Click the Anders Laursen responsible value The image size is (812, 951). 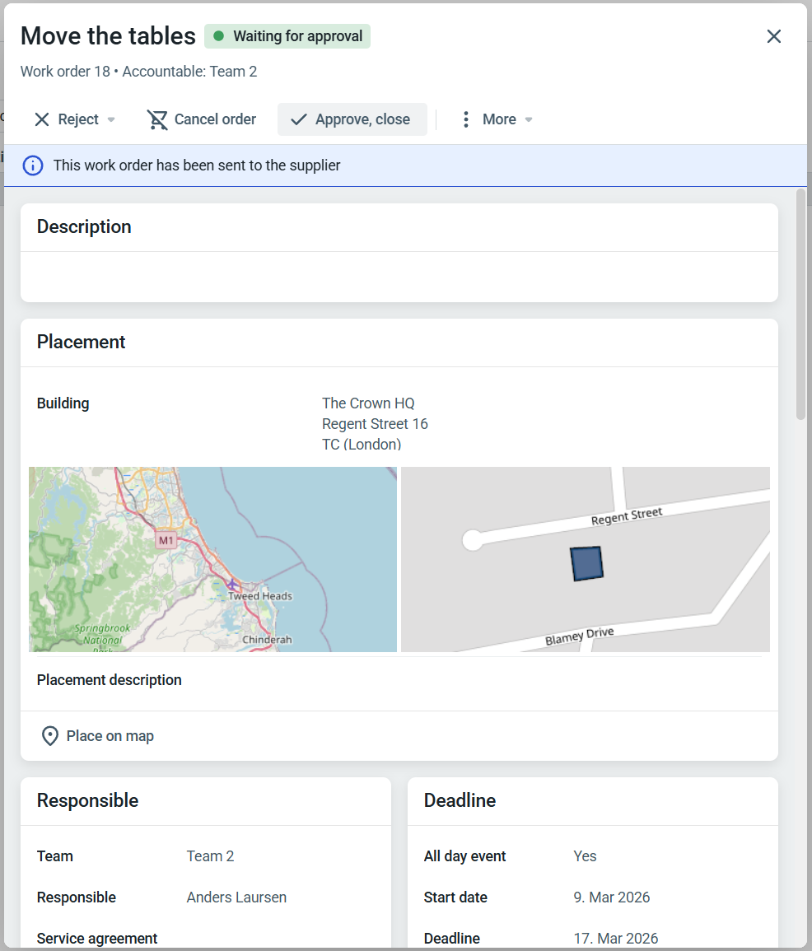point(236,897)
